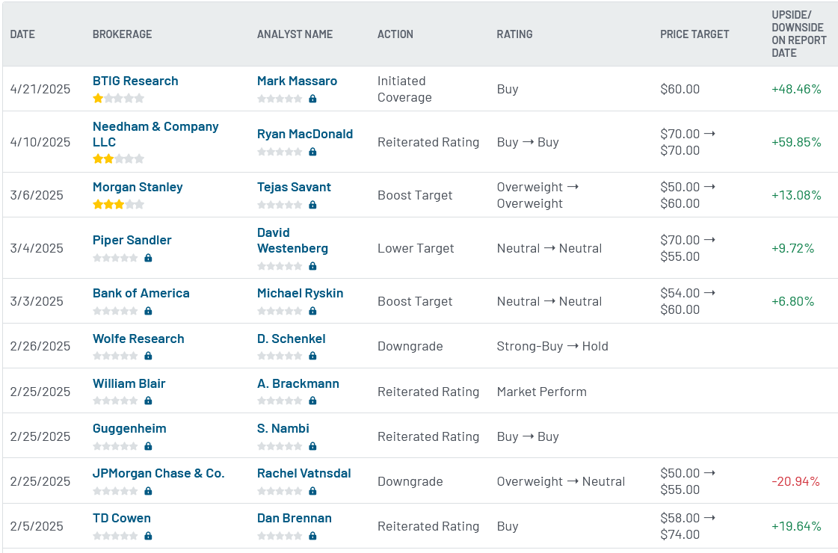
Task: Click the grey star rating under Mark Massaro
Action: pos(280,99)
